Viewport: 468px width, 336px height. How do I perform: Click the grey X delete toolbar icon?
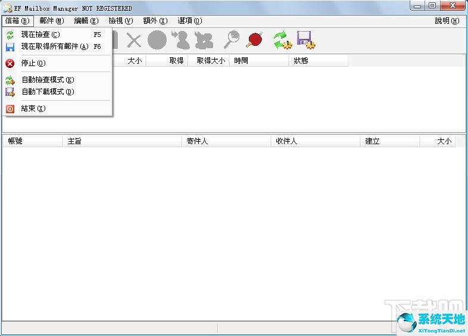click(x=134, y=41)
